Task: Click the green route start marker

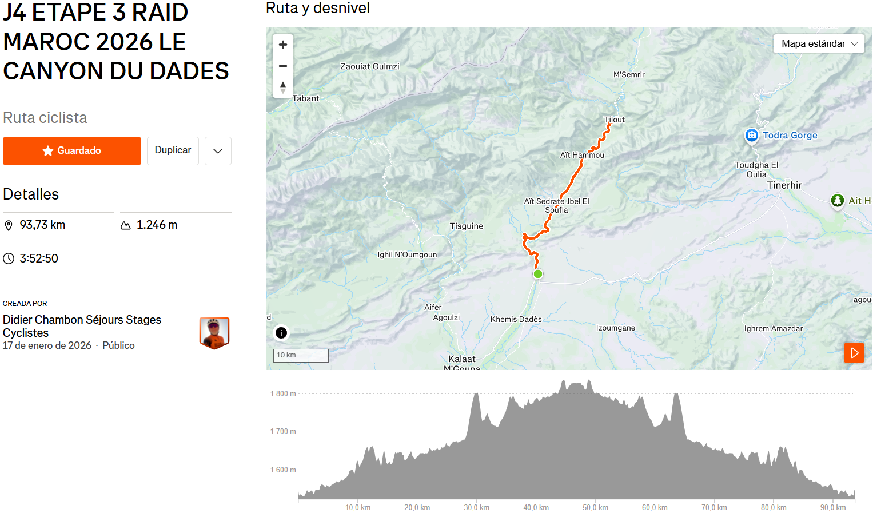Action: (538, 274)
